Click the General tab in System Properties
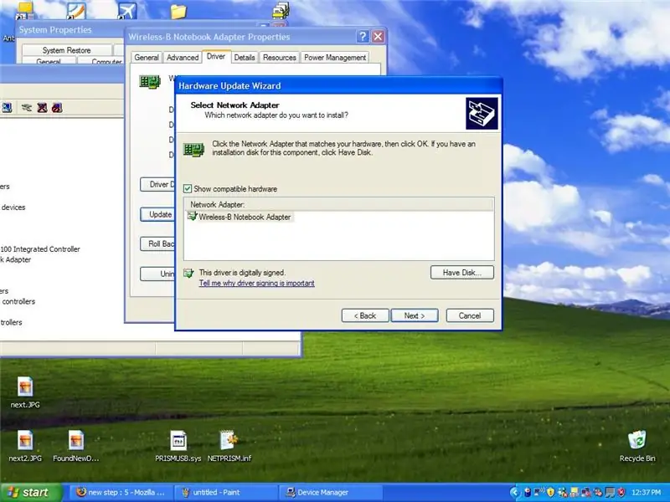670x502 pixels. pyautogui.click(x=49, y=60)
